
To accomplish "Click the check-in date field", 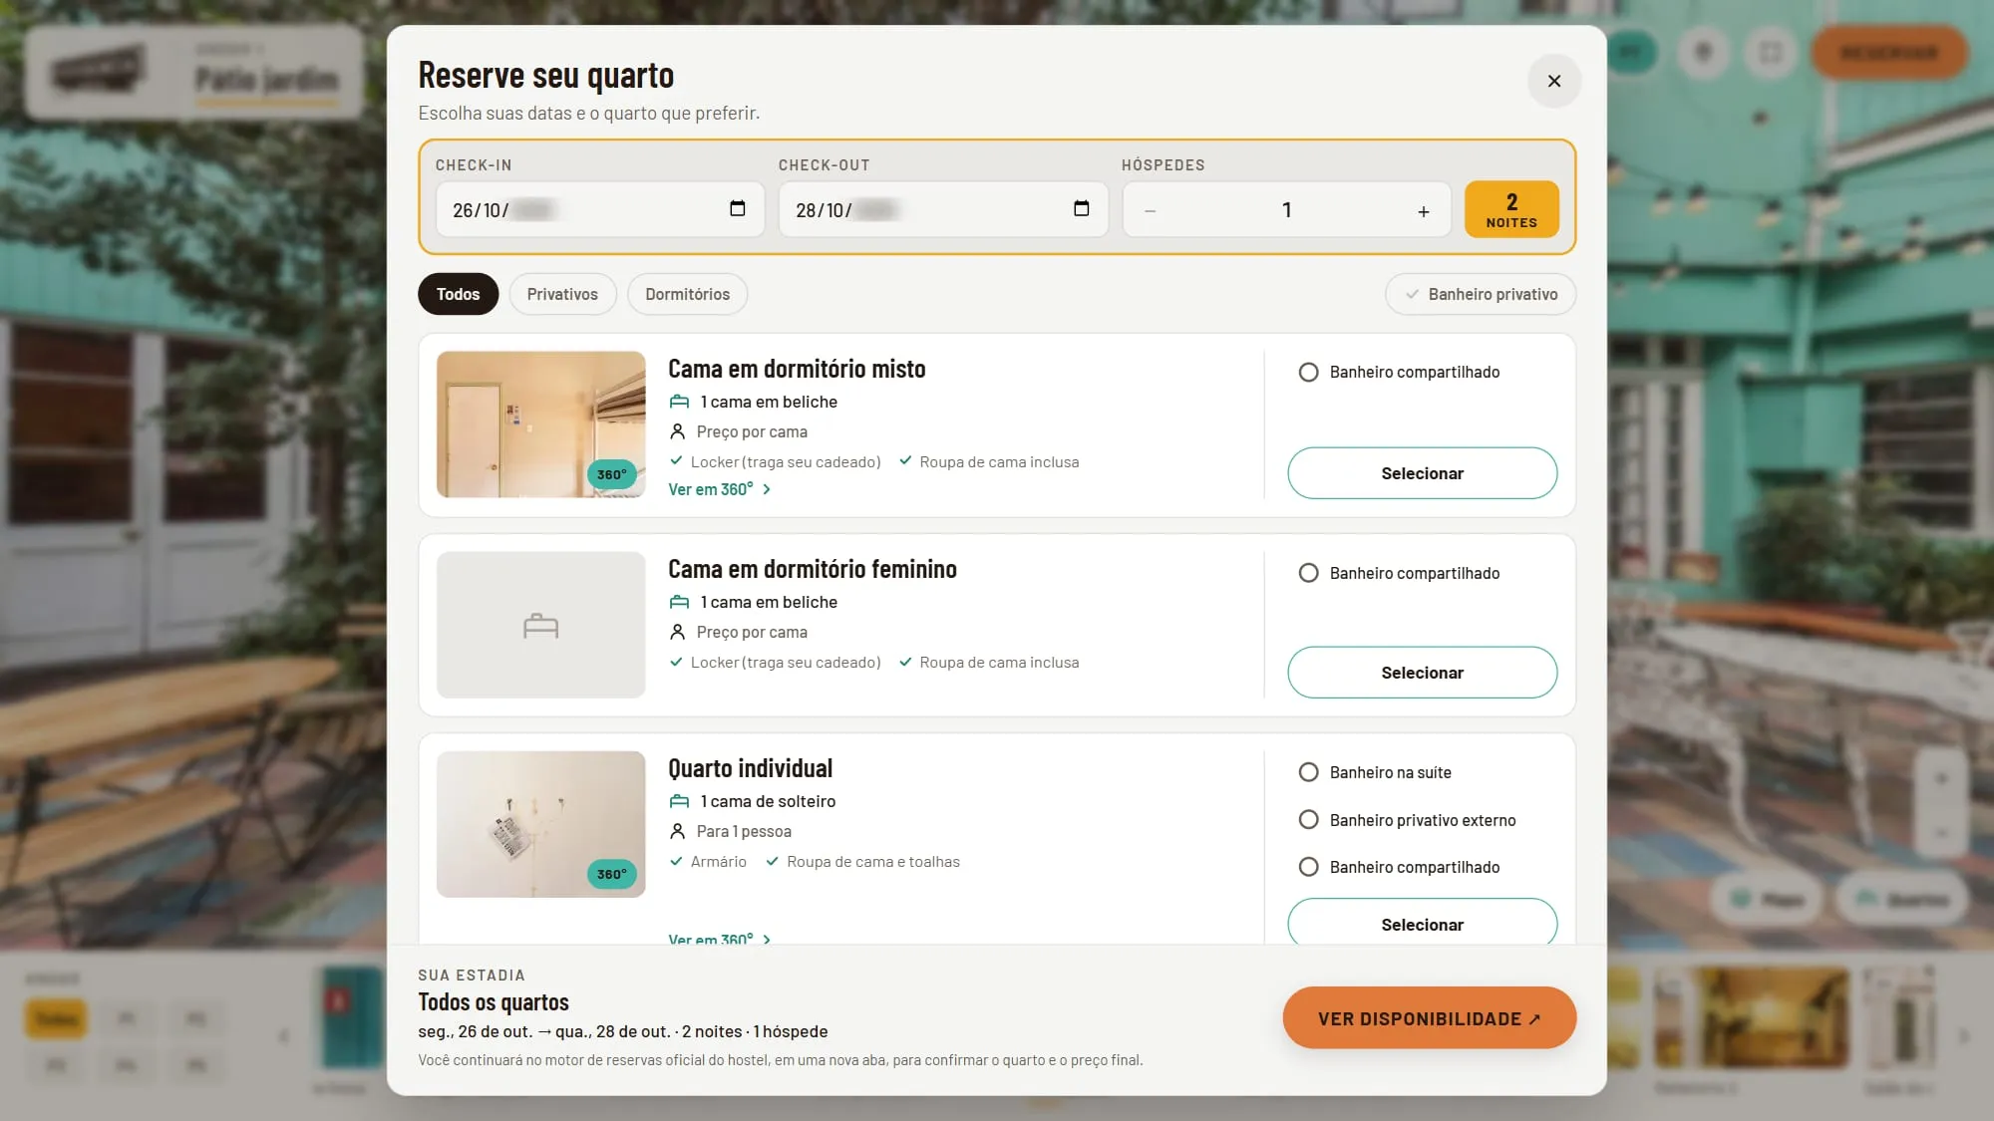I will point(600,209).
